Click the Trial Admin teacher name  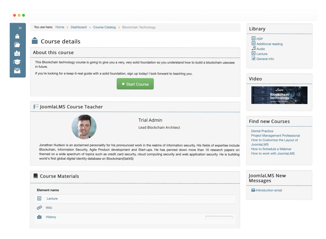[150, 120]
